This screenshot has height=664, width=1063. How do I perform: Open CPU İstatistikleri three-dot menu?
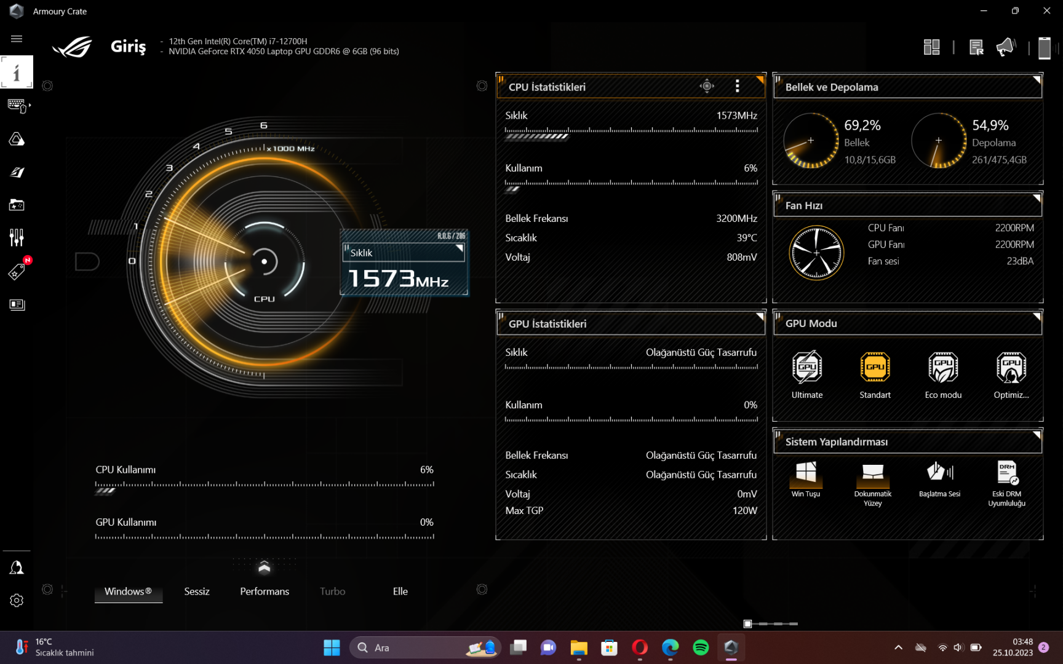tap(737, 87)
